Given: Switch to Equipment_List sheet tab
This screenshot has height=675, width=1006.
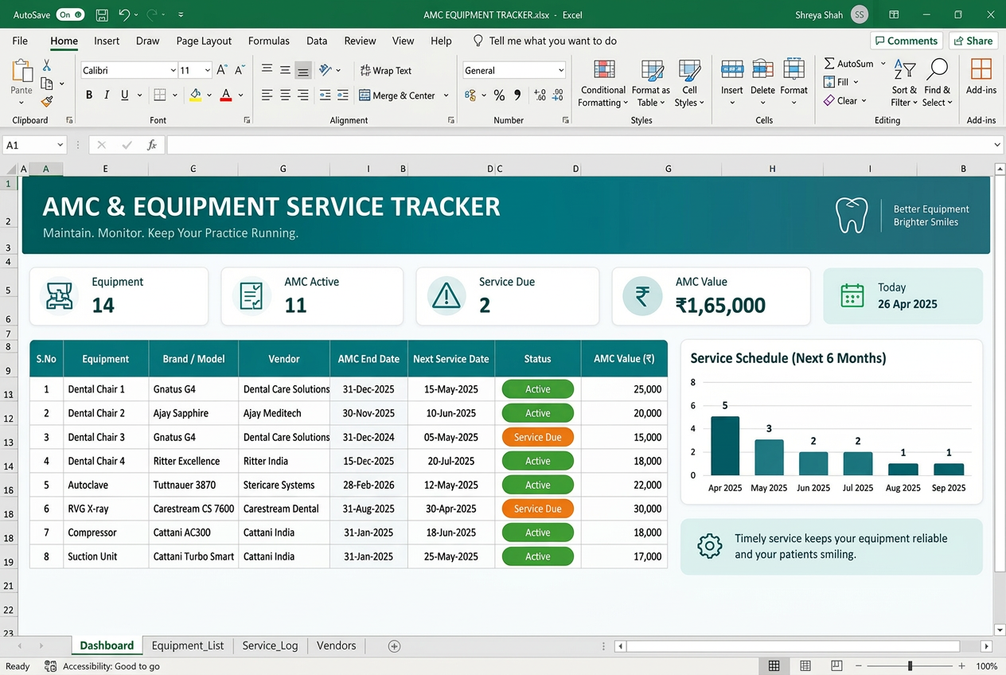Looking at the screenshot, I should click(x=188, y=646).
